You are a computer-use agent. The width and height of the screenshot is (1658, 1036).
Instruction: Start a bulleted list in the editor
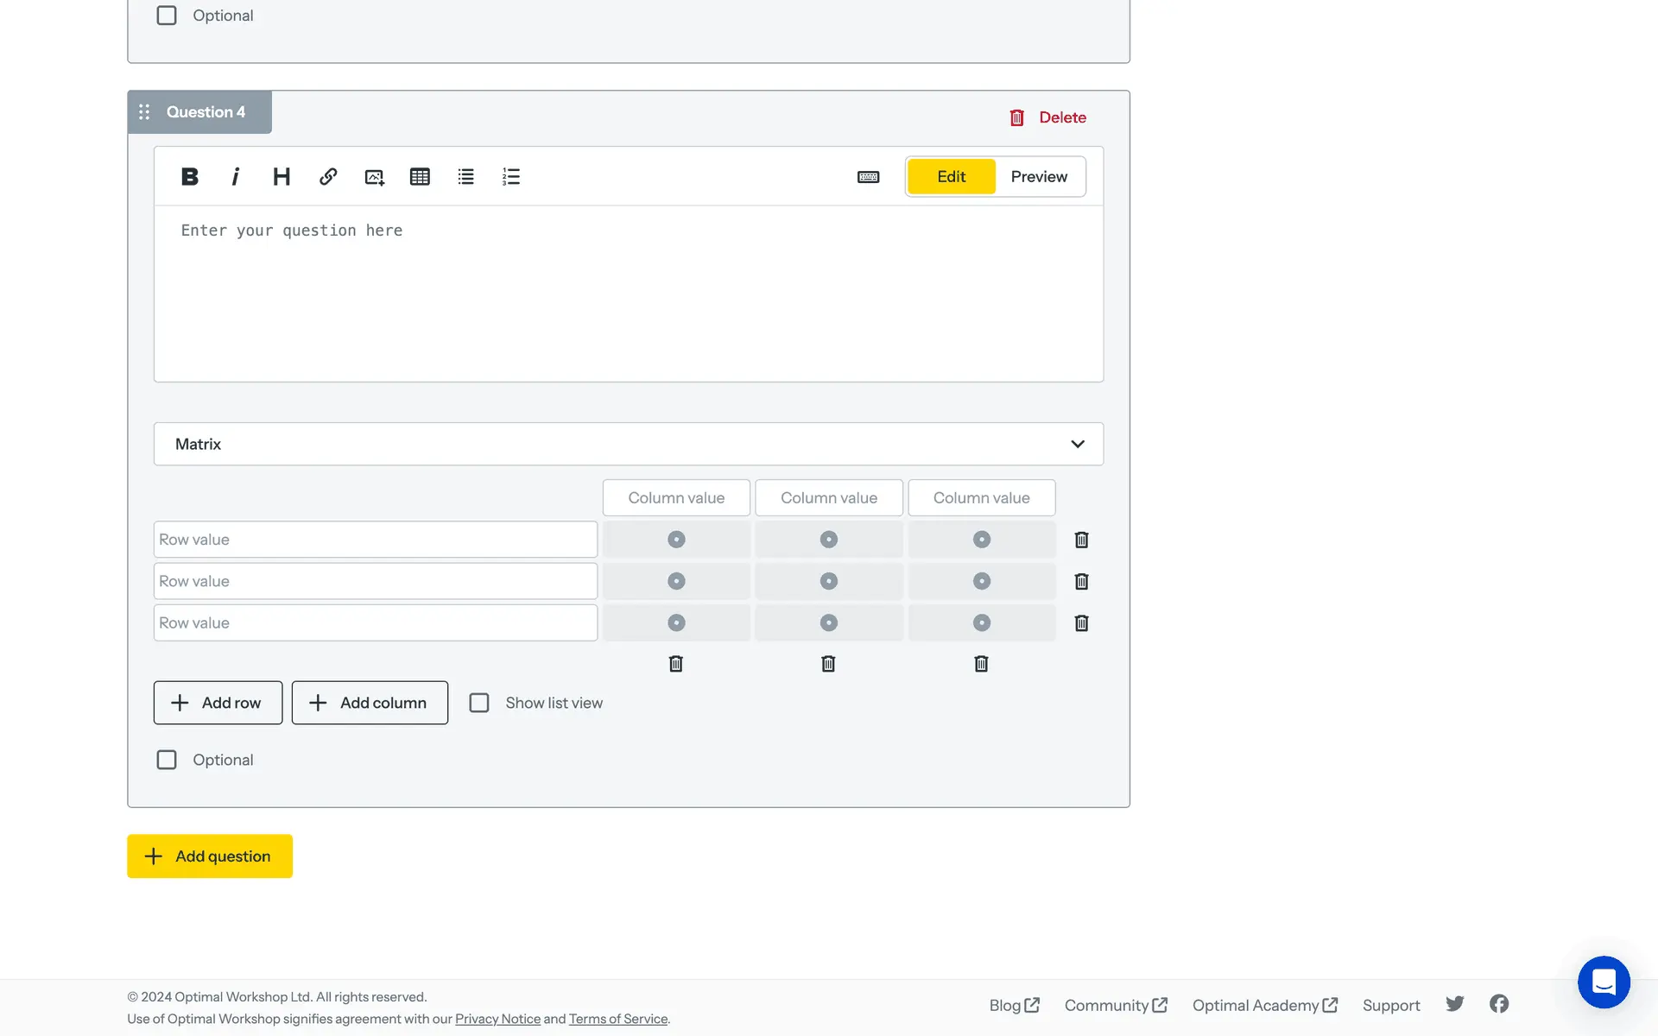pyautogui.click(x=465, y=177)
